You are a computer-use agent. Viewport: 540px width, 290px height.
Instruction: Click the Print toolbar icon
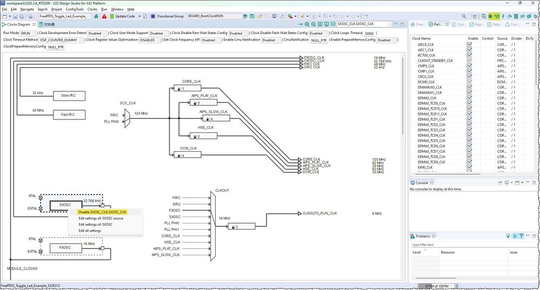point(30,16)
